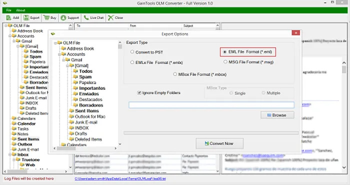Open the log file path link
Viewport: 350px width, 185px height.
pyautogui.click(x=120, y=178)
